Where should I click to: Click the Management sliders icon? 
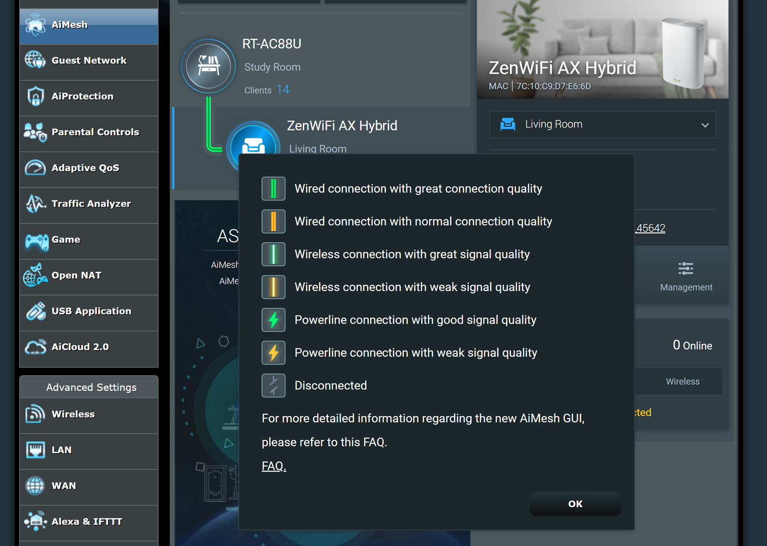pyautogui.click(x=686, y=268)
